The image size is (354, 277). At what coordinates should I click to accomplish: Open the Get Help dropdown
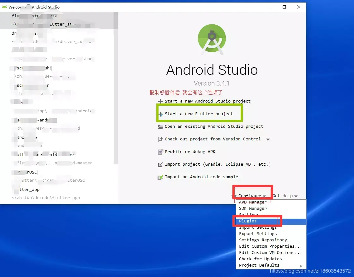285,196
